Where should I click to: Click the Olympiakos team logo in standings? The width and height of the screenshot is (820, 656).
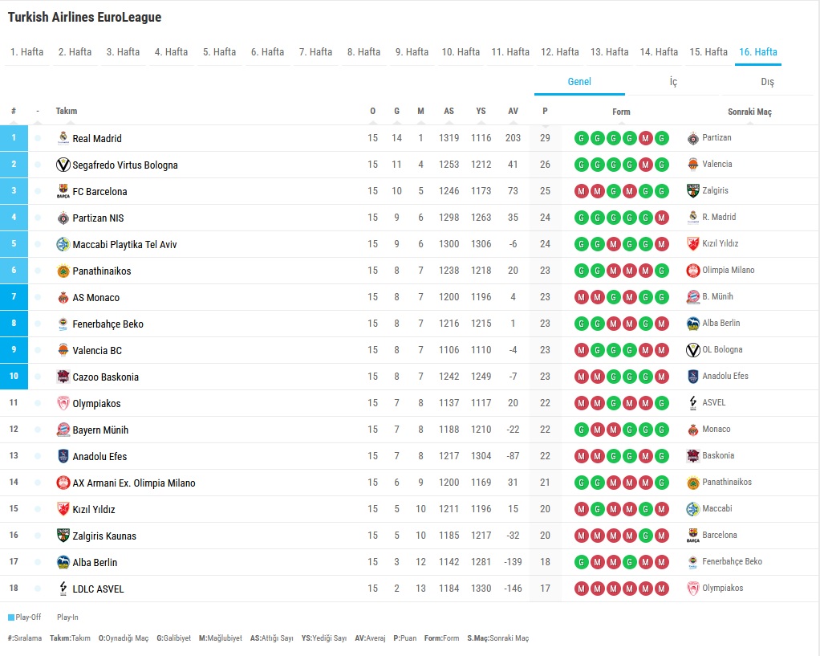(63, 403)
